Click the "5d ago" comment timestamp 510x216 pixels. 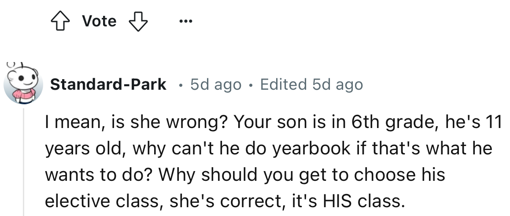216,84
